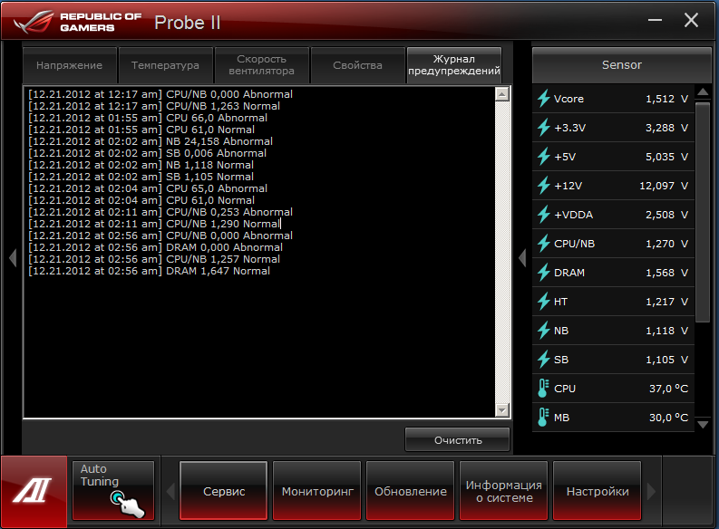Go to next bottom toolbar items arrow
This screenshot has width=719, height=529.
tap(651, 492)
